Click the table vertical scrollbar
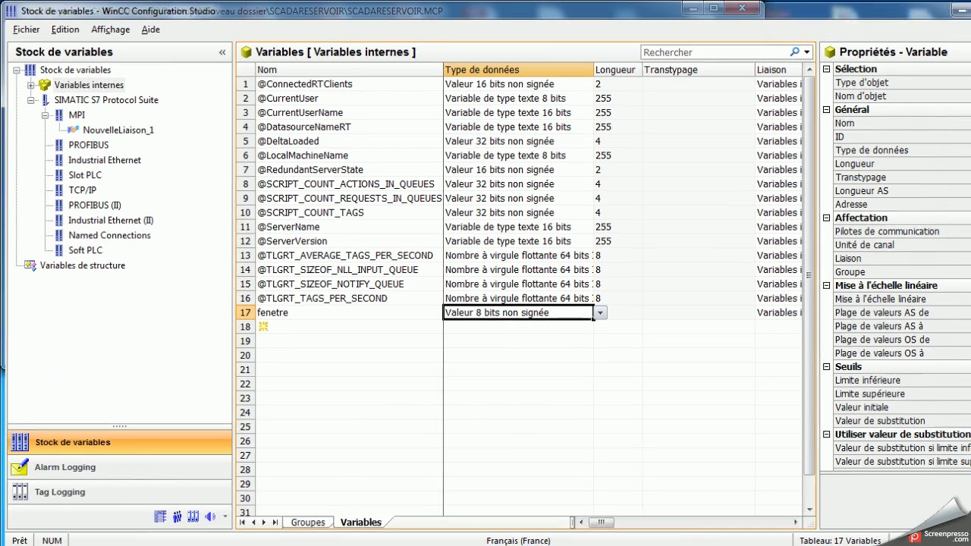Image resolution: width=971 pixels, height=546 pixels. [809, 275]
